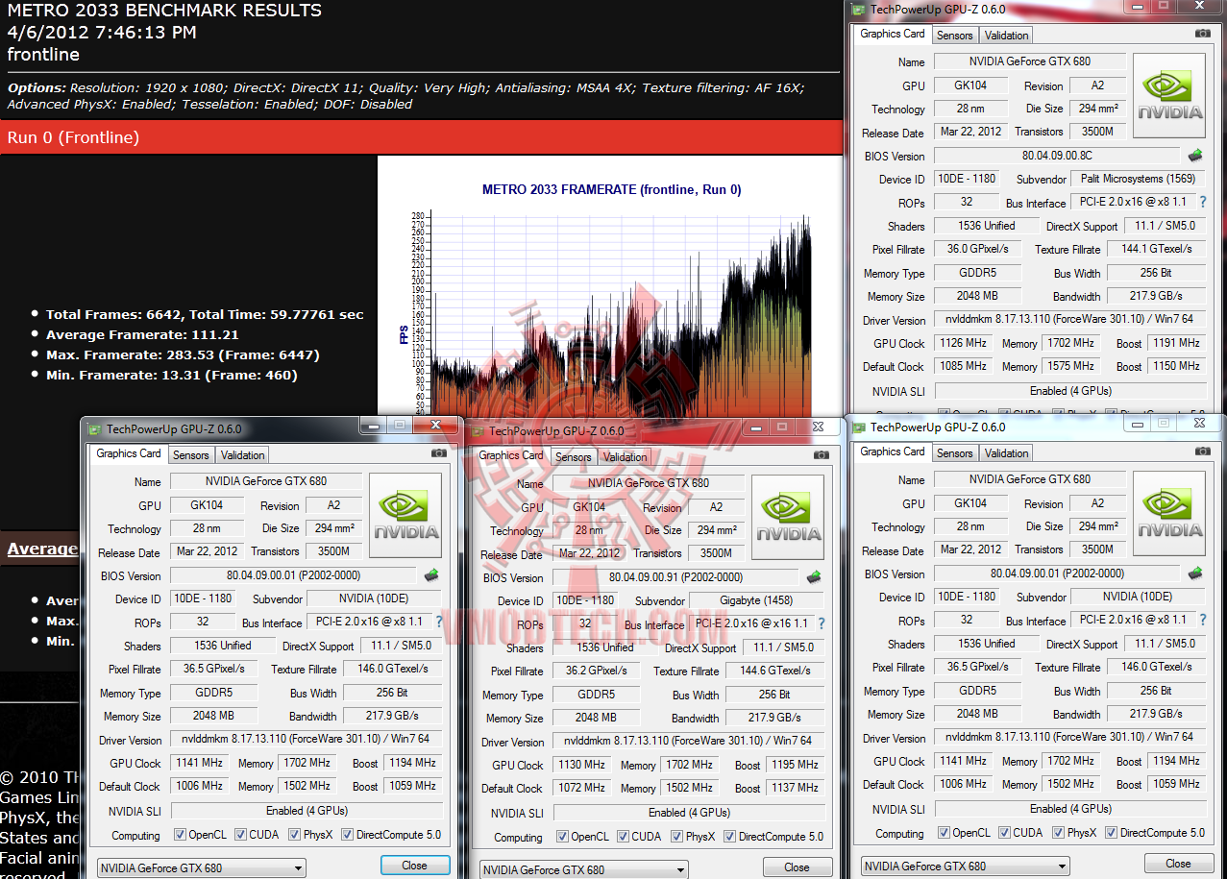This screenshot has width=1227, height=879.
Task: Click title bar app icon of Palit GPU-Z window
Action: [859, 10]
